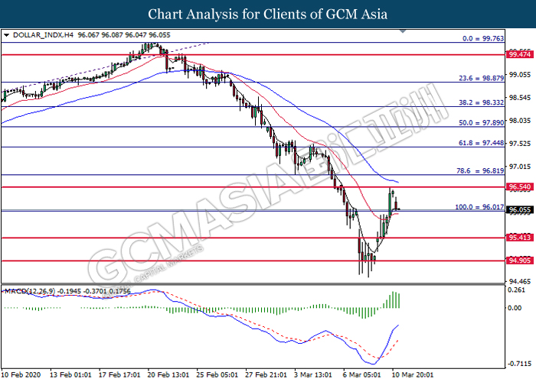The height and width of the screenshot is (382, 536).
Task: Click the 97.525 price axis value
Action: click(x=520, y=144)
